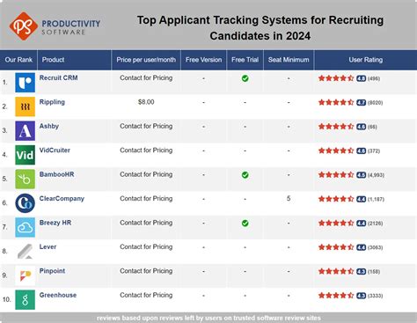Click the (496) review count for Recruit CRM
The height and width of the screenshot is (323, 417).
pos(374,78)
